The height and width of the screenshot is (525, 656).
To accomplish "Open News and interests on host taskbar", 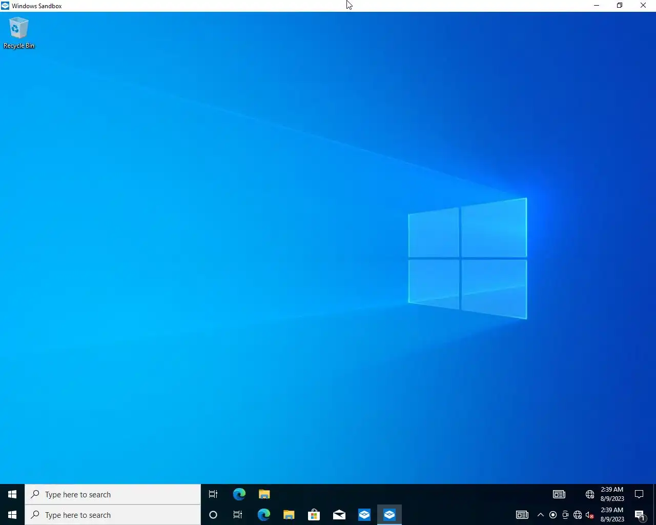I will point(522,515).
